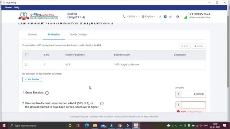Click the e-Filing Income Tax Department logo

(38, 16)
